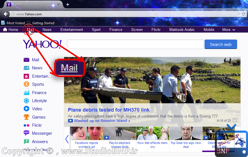
Task: Show previous stories with left carousel arrow
Action: 67,139
